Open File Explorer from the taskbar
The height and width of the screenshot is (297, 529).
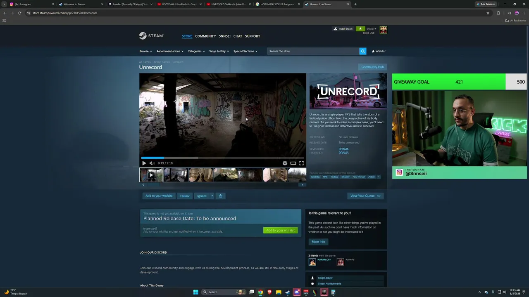pyautogui.click(x=279, y=292)
